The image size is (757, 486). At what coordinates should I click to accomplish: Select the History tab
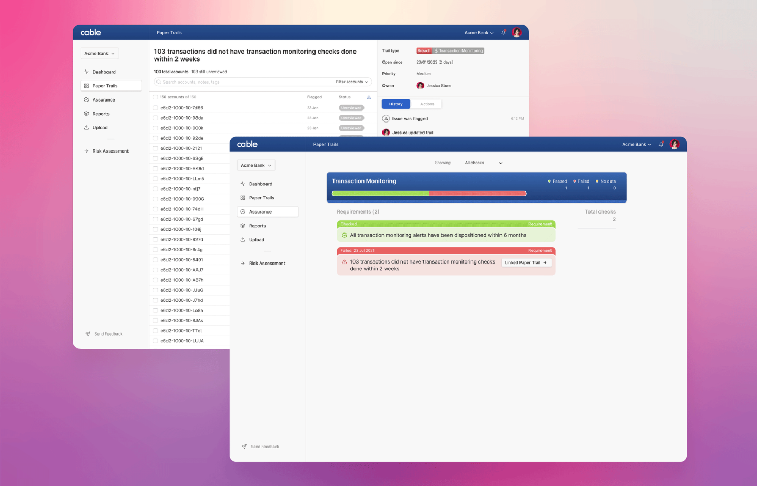[396, 104]
